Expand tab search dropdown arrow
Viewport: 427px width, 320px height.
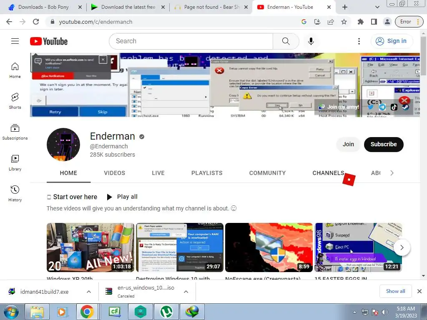pos(377,7)
